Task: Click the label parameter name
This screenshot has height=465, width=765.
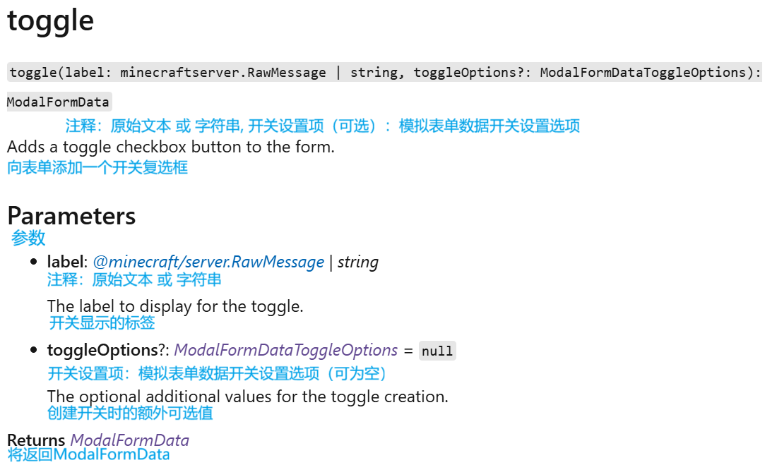Action: coord(66,262)
